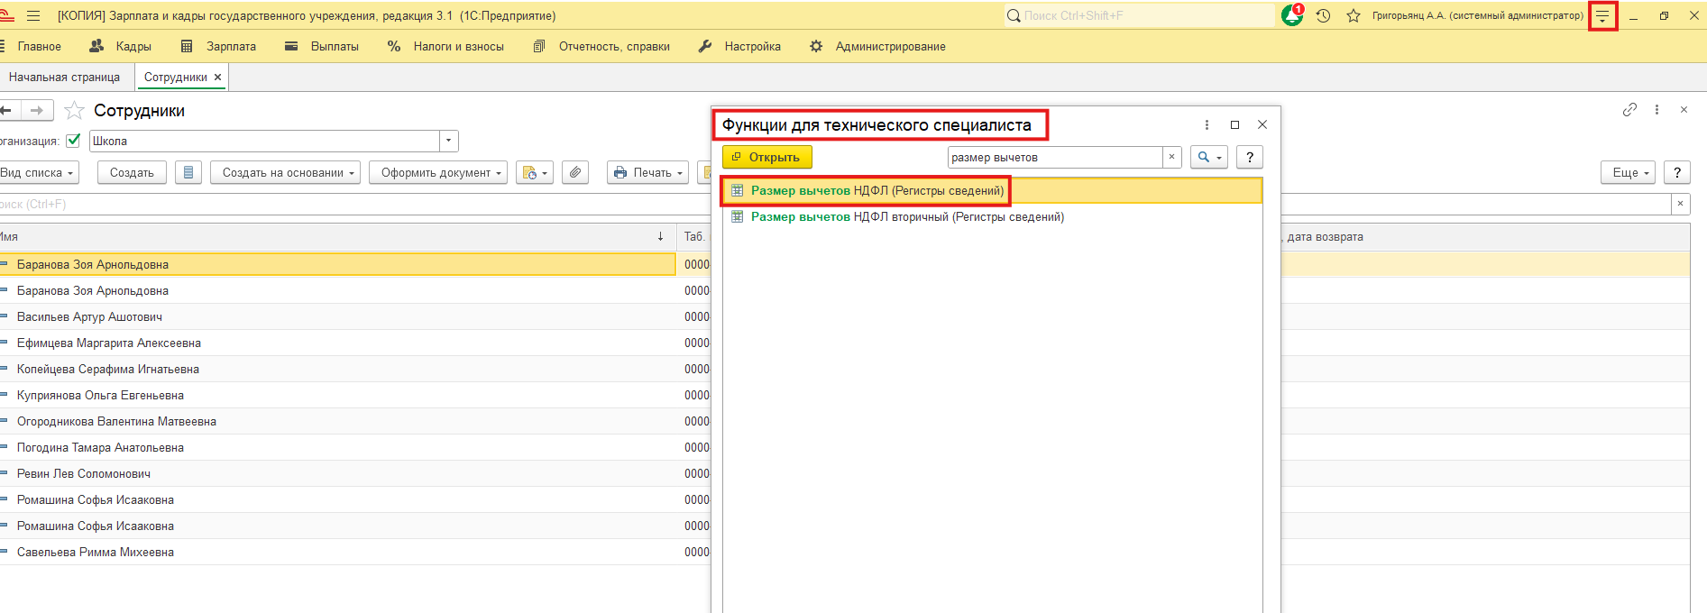Open the Отчетность, справки section
This screenshot has width=1707, height=613.
(601, 46)
